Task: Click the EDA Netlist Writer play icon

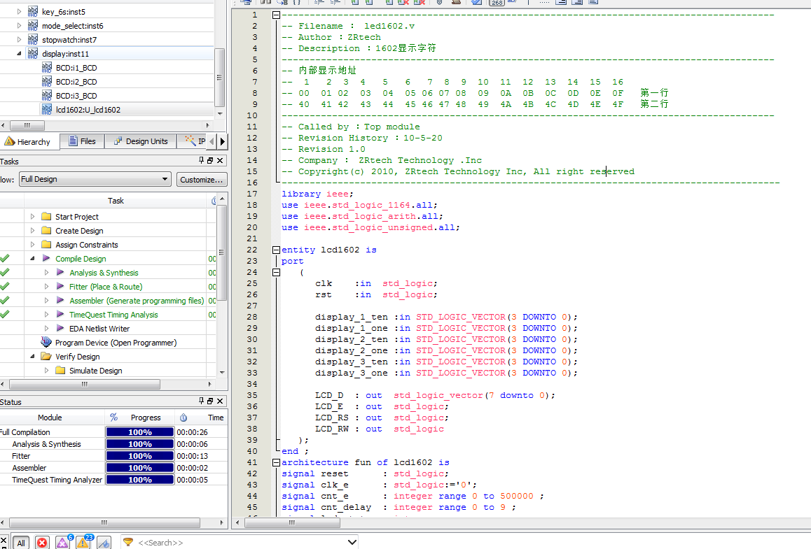Action: pos(60,328)
